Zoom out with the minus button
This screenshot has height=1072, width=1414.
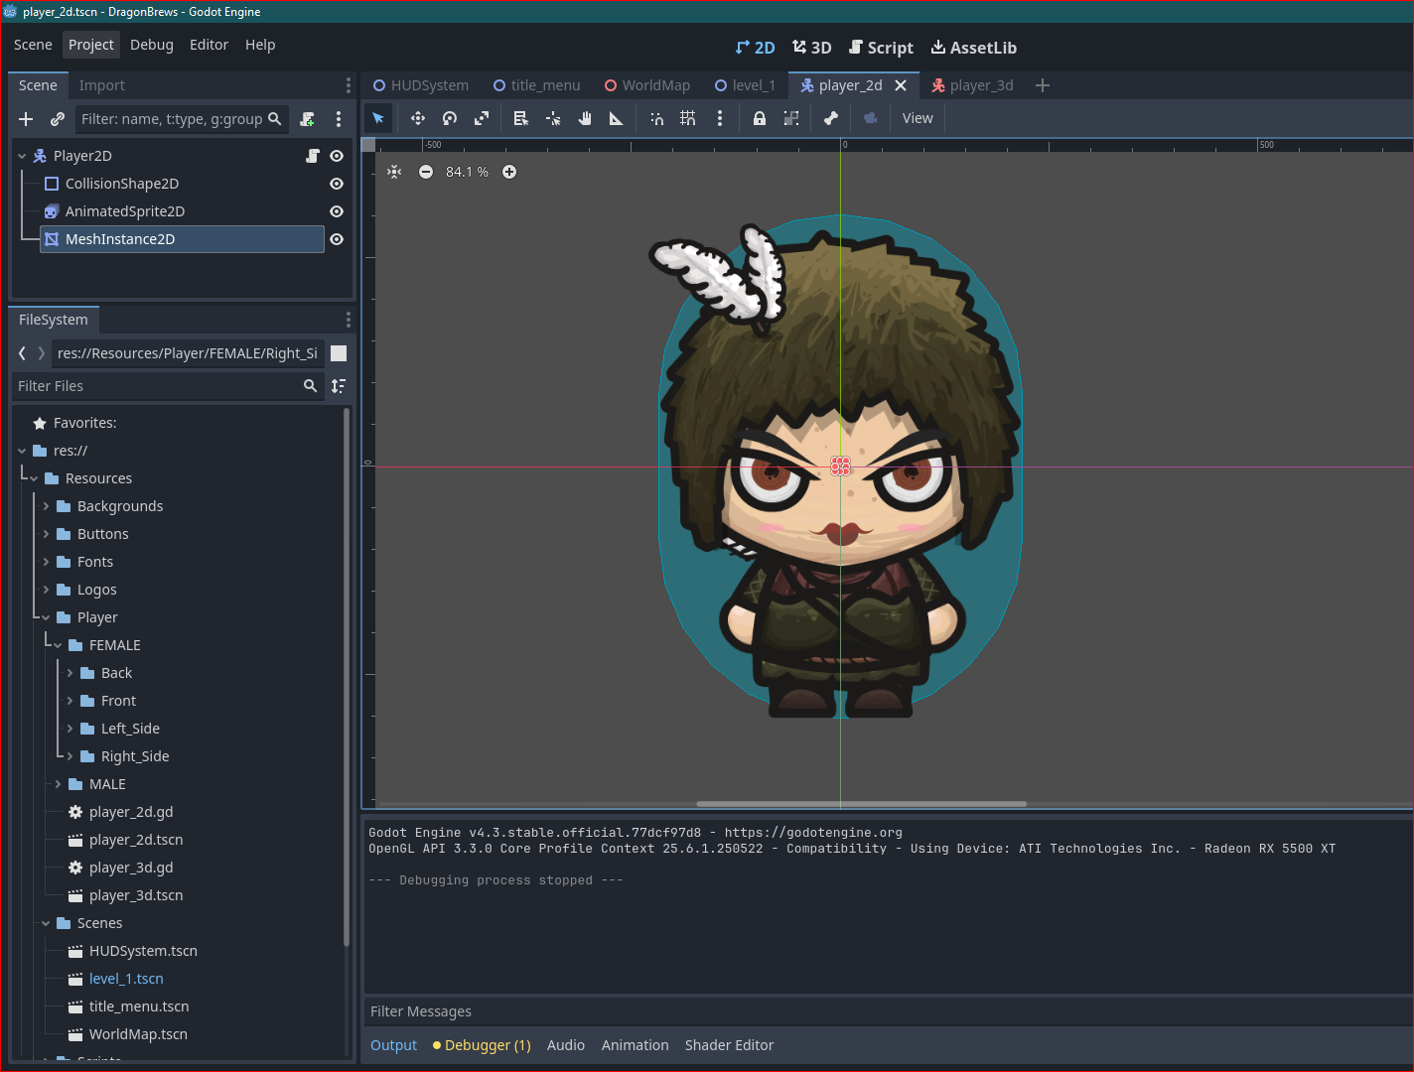pos(426,172)
